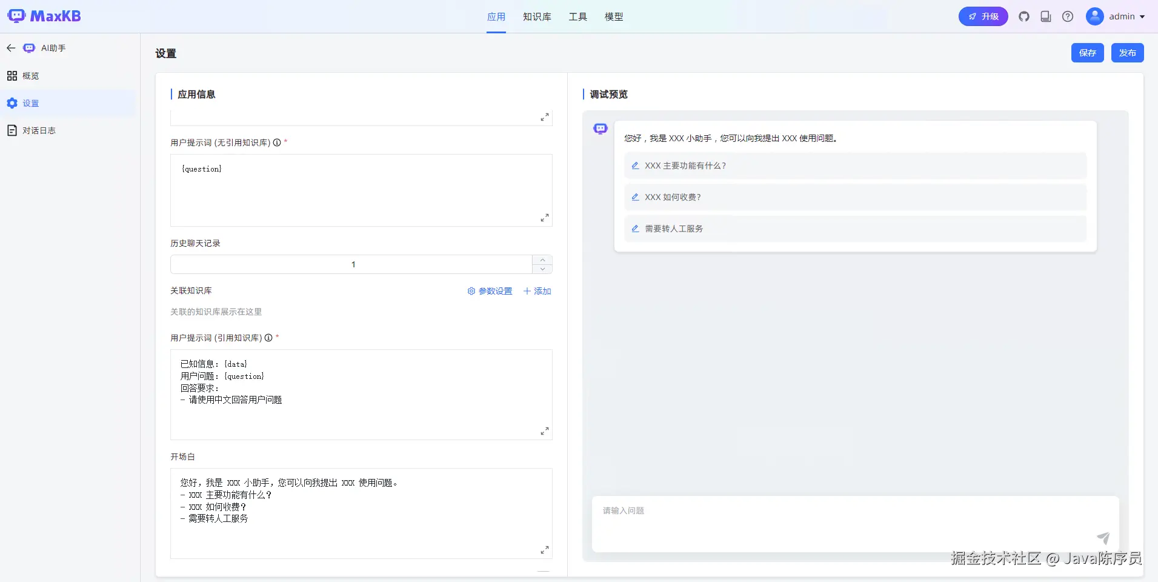The width and height of the screenshot is (1158, 582).
Task: Click the 请输入问题 chat input box
Action: (855, 524)
